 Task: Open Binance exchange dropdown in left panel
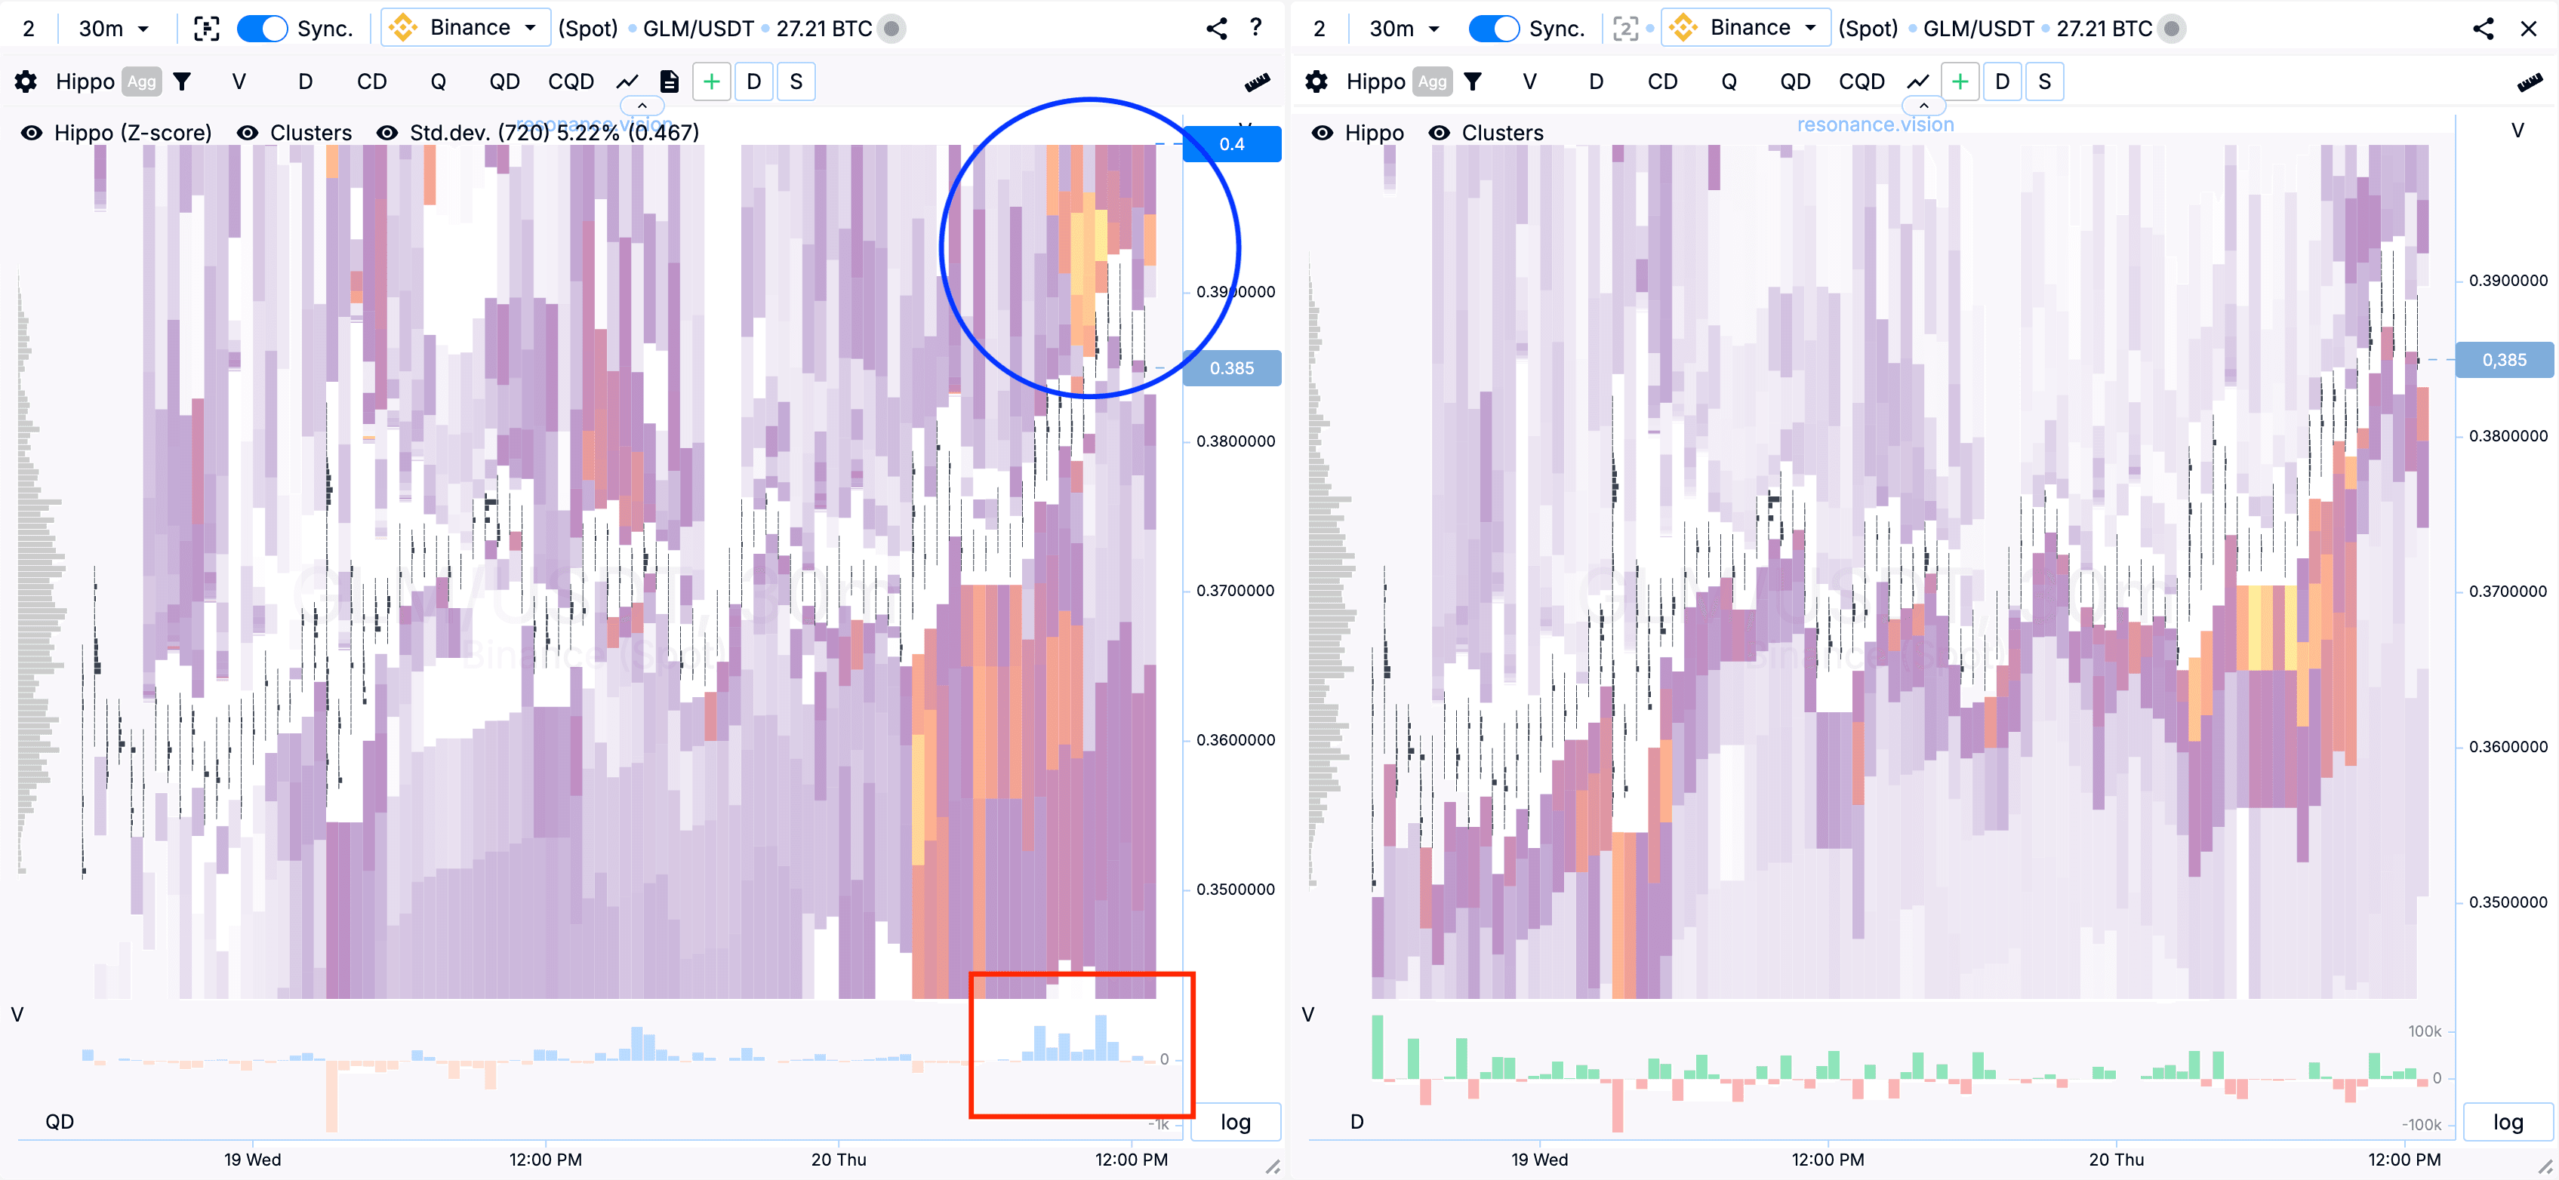(464, 28)
